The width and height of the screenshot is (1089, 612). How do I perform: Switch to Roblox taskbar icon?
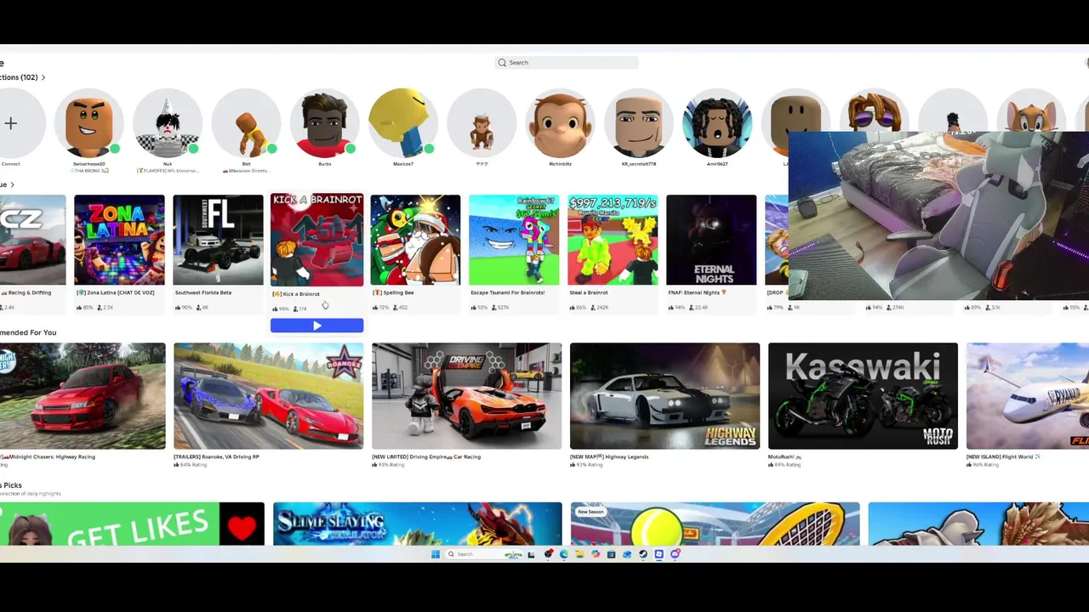coord(659,554)
